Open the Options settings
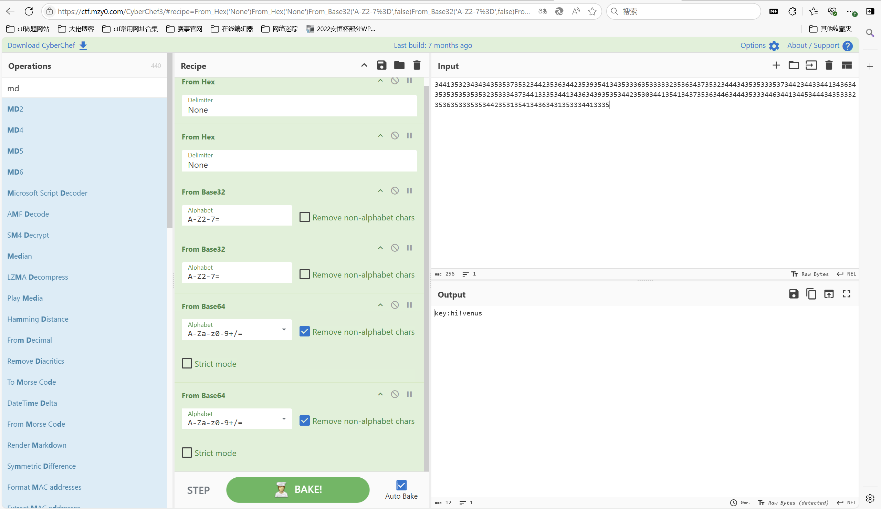This screenshot has height=509, width=881. pos(759,45)
